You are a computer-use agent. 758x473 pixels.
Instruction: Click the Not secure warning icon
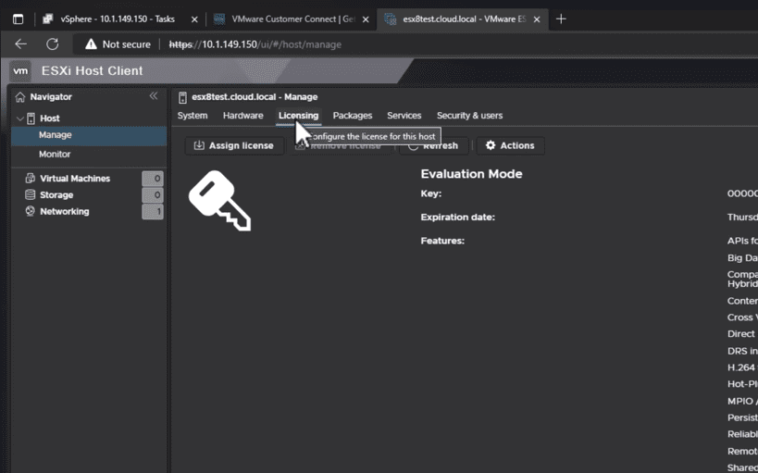tap(91, 44)
